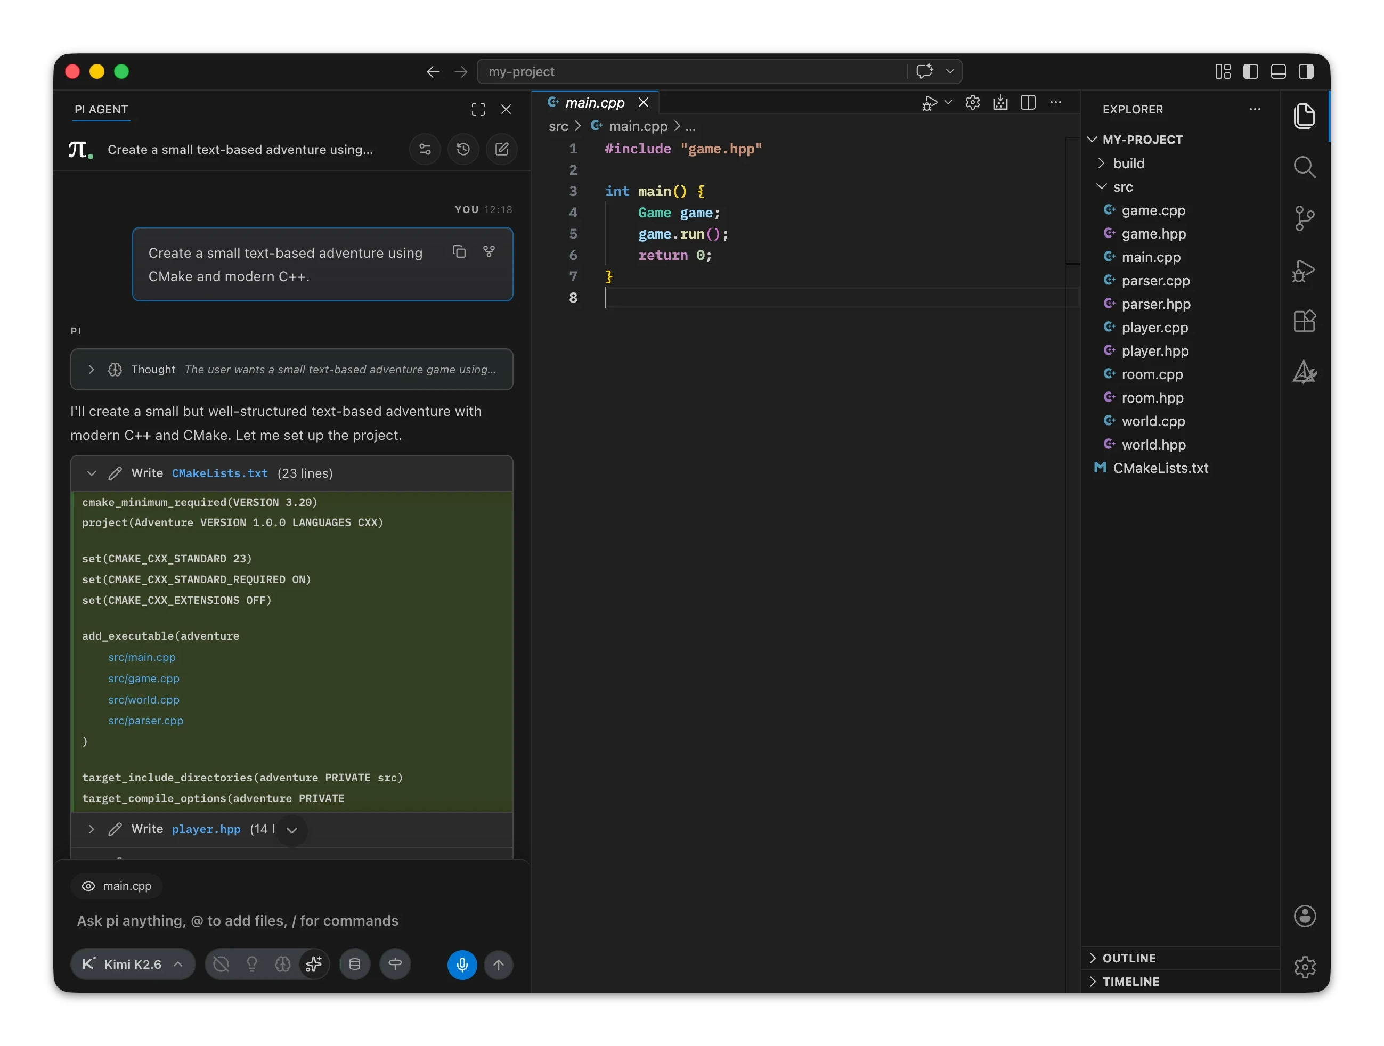1384x1046 pixels.
Task: Open the Extensions view
Action: pyautogui.click(x=1304, y=321)
